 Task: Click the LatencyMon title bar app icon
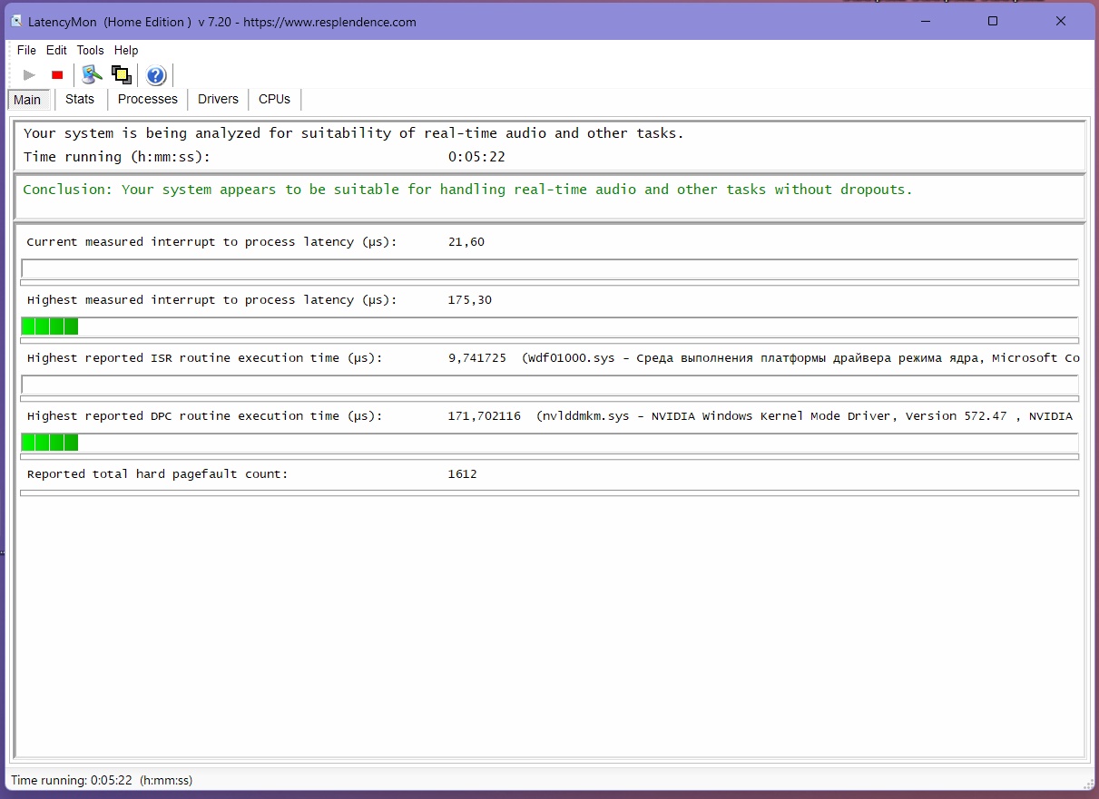[15, 22]
